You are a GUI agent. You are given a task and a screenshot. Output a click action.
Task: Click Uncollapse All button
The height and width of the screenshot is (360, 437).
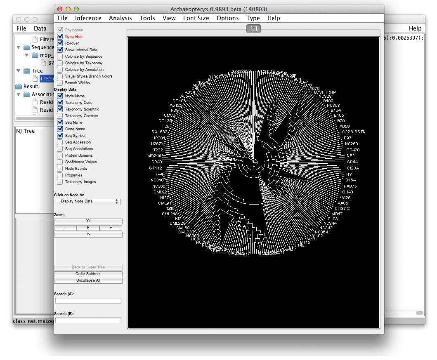88,281
